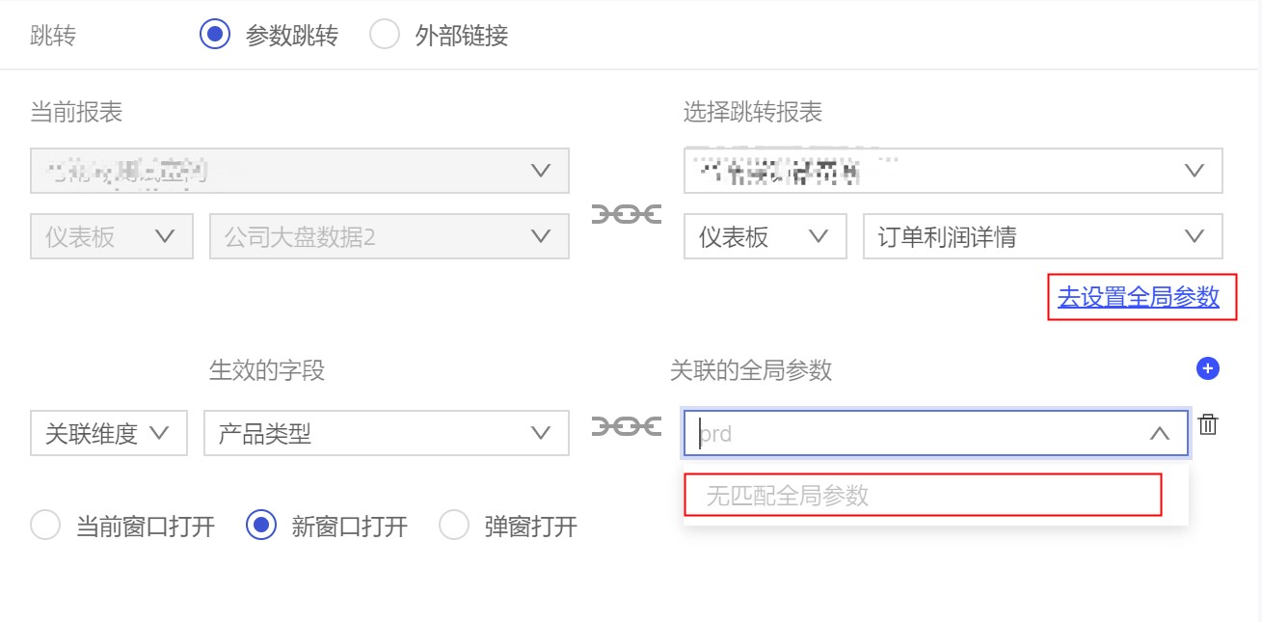Screen dimensions: 1262x622
Task: Expand the blurred workspace dropdown under 选择跳转报表
Action: 953,171
